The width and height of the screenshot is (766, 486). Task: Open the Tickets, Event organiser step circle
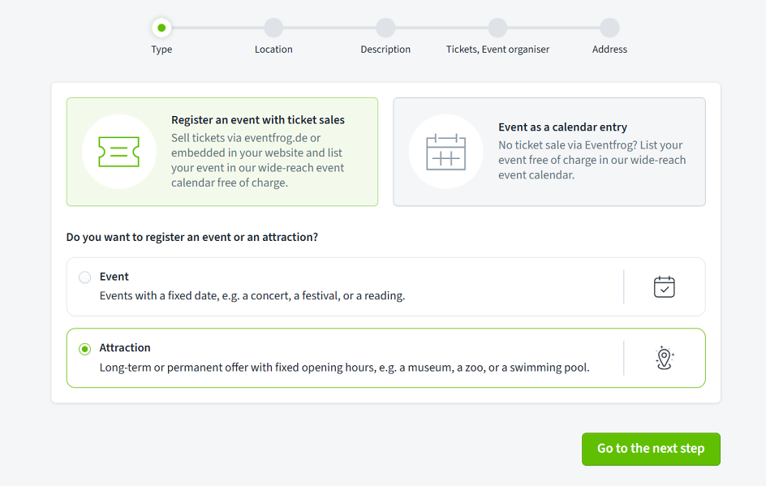click(497, 28)
